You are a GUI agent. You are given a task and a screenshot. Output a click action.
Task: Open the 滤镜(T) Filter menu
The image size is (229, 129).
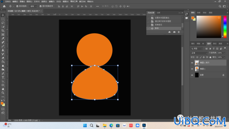[52, 1]
